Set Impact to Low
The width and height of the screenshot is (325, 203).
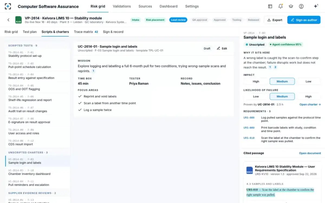point(308,81)
